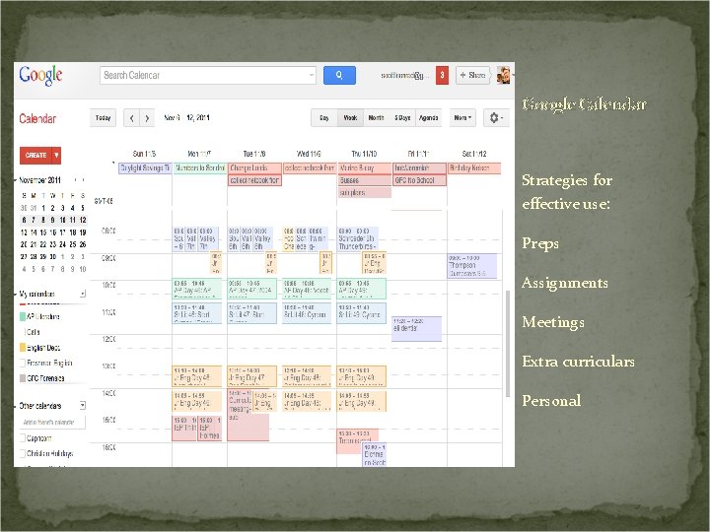Toggle Freshman English calendar checkbox
Image resolution: width=710 pixels, height=532 pixels.
tap(23, 363)
